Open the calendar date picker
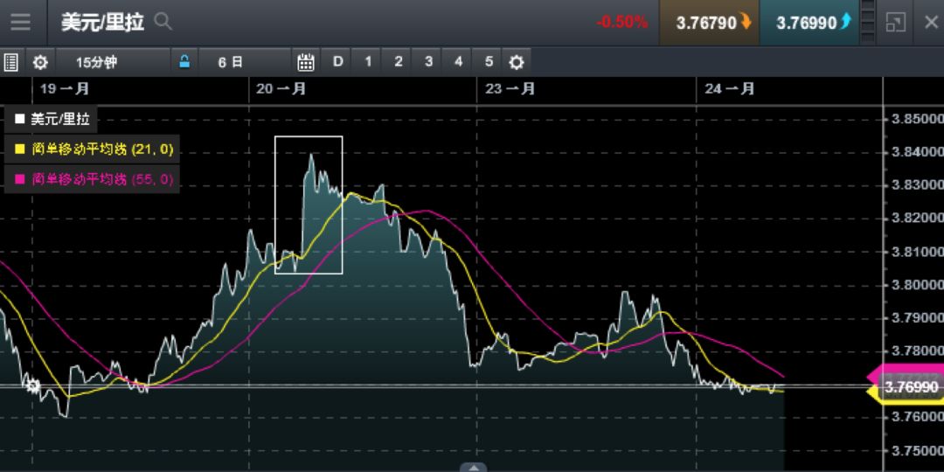This screenshot has height=472, width=944. (306, 61)
